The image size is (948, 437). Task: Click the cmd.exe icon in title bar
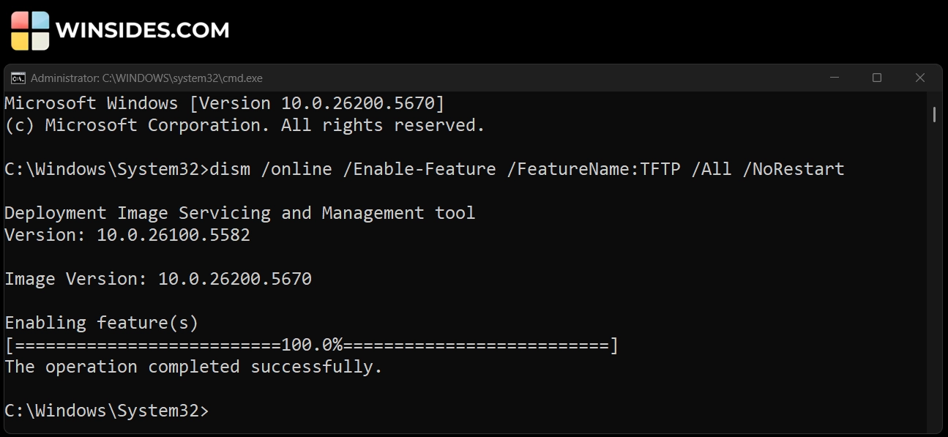[x=18, y=78]
